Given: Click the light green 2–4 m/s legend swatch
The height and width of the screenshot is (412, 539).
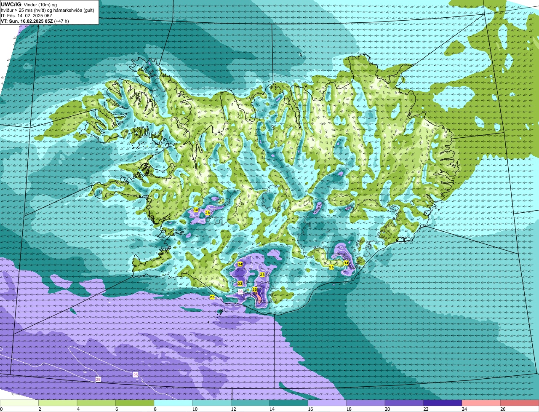Looking at the screenshot, I should click(58, 403).
